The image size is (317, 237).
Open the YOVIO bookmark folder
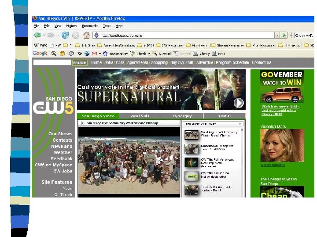(x=146, y=45)
